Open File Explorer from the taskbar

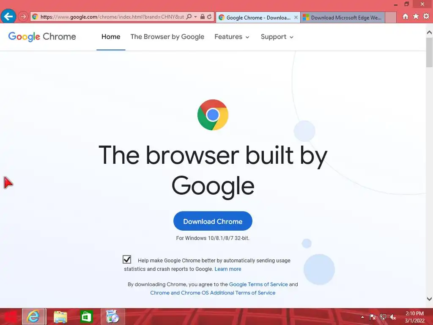(x=60, y=317)
